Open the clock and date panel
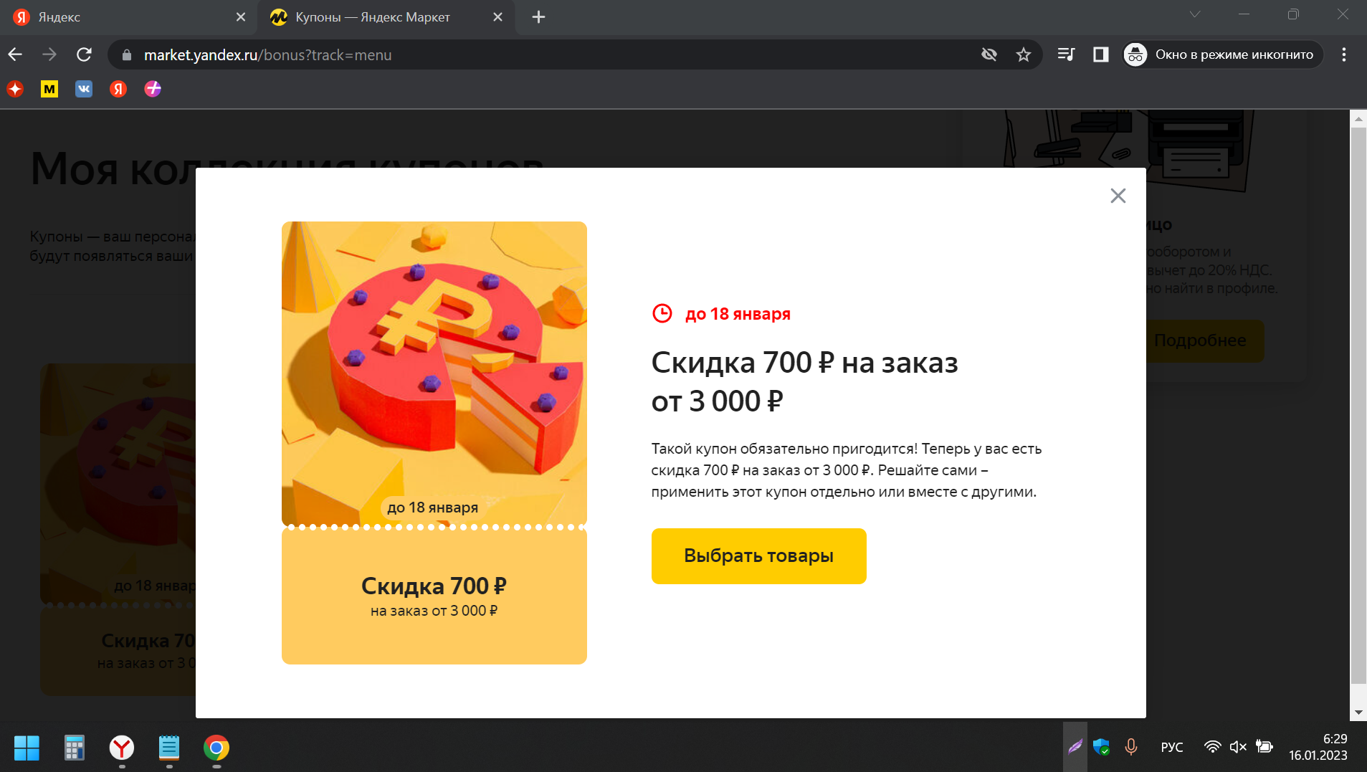 coord(1318,747)
